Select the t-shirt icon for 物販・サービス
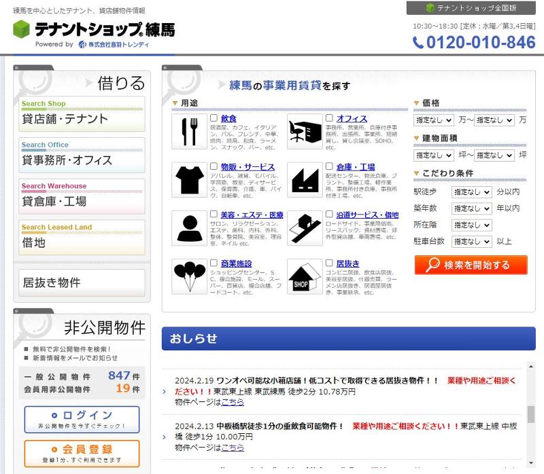Screen dimensions: 544x474 pyautogui.click(x=188, y=181)
